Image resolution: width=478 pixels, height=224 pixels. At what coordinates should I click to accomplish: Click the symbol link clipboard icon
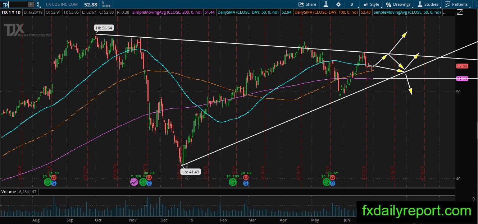pos(38,4)
